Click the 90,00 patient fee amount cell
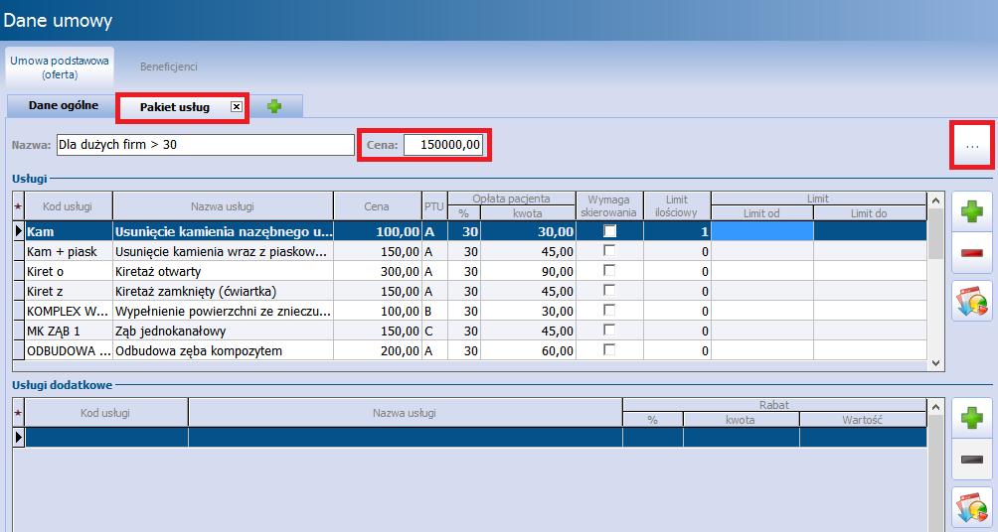 pyautogui.click(x=528, y=271)
